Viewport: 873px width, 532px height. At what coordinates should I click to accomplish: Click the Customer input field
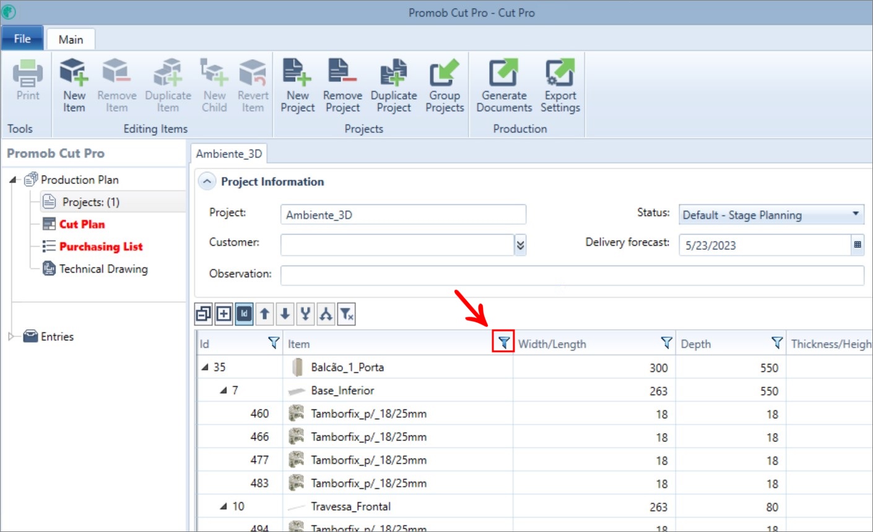click(397, 245)
